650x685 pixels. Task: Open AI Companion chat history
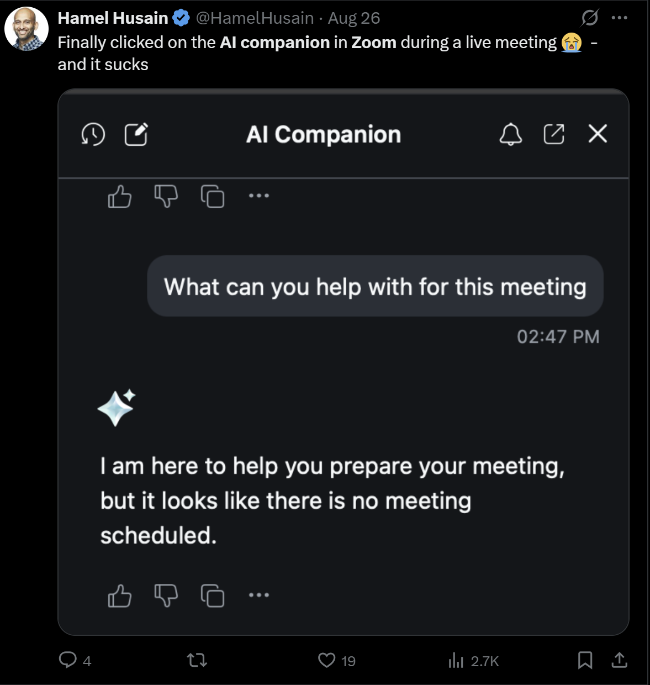[x=93, y=134]
